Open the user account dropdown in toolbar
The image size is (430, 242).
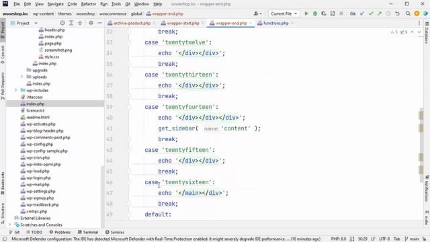click(x=257, y=13)
